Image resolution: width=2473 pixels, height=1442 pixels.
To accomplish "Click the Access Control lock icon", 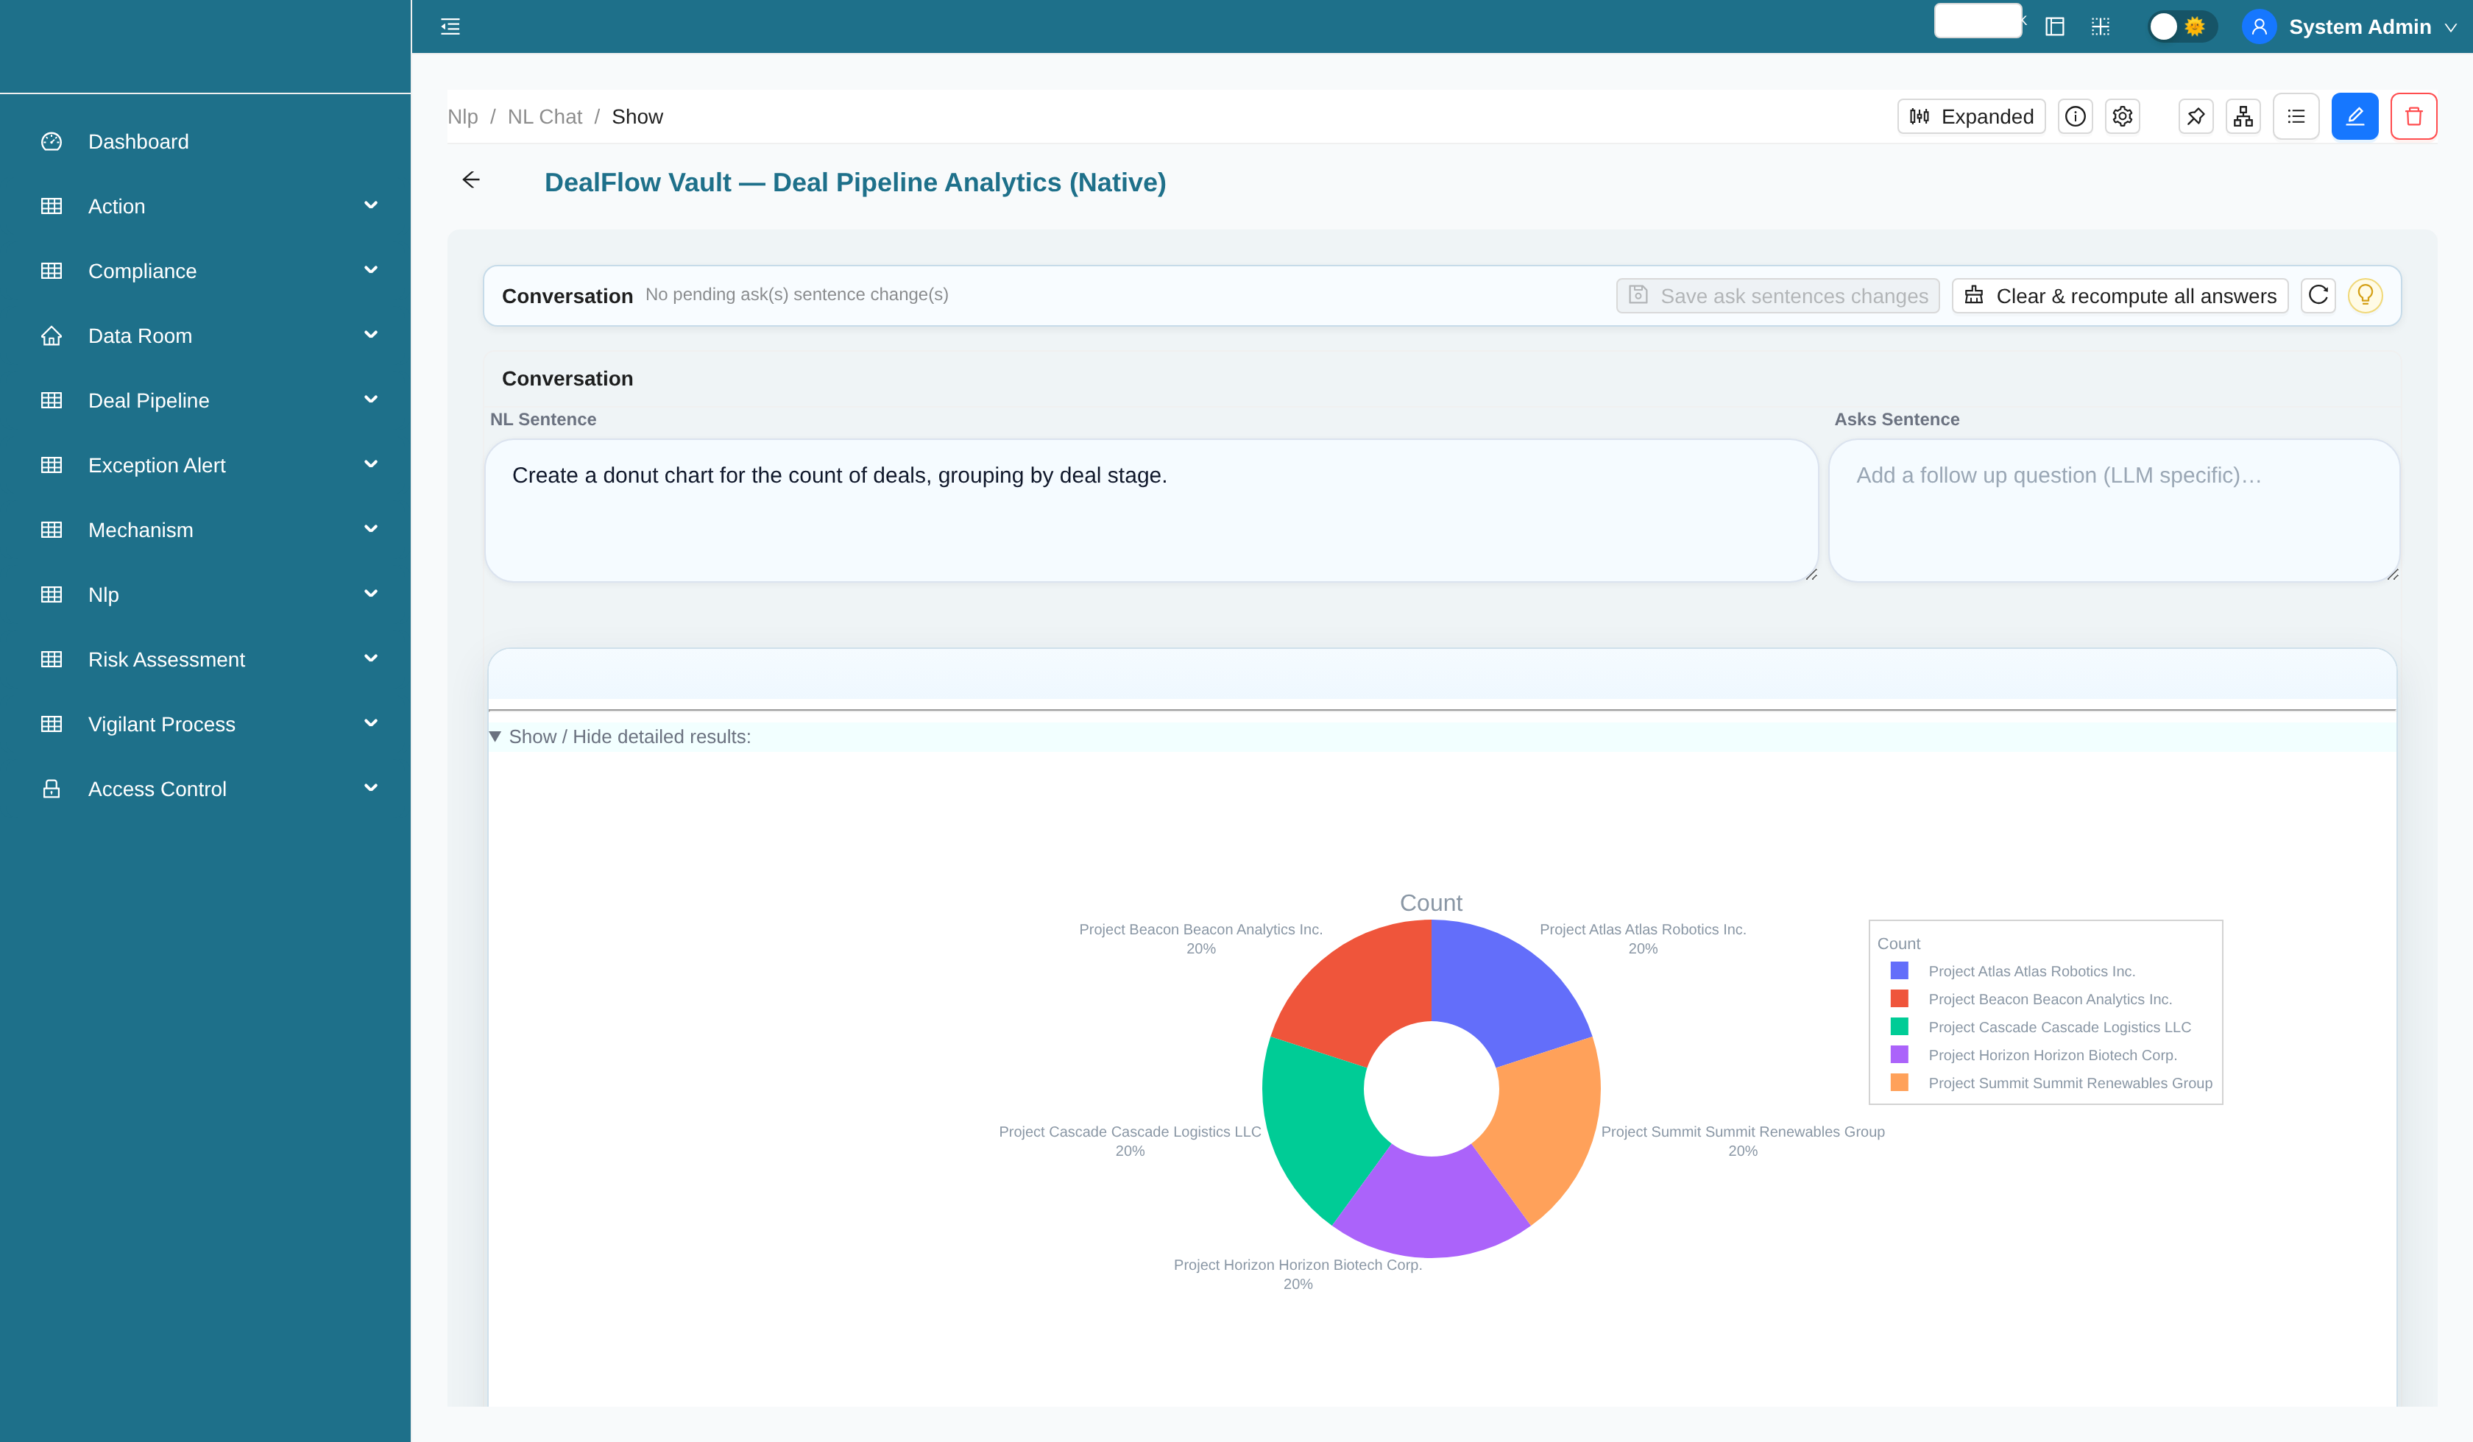I will (x=51, y=789).
